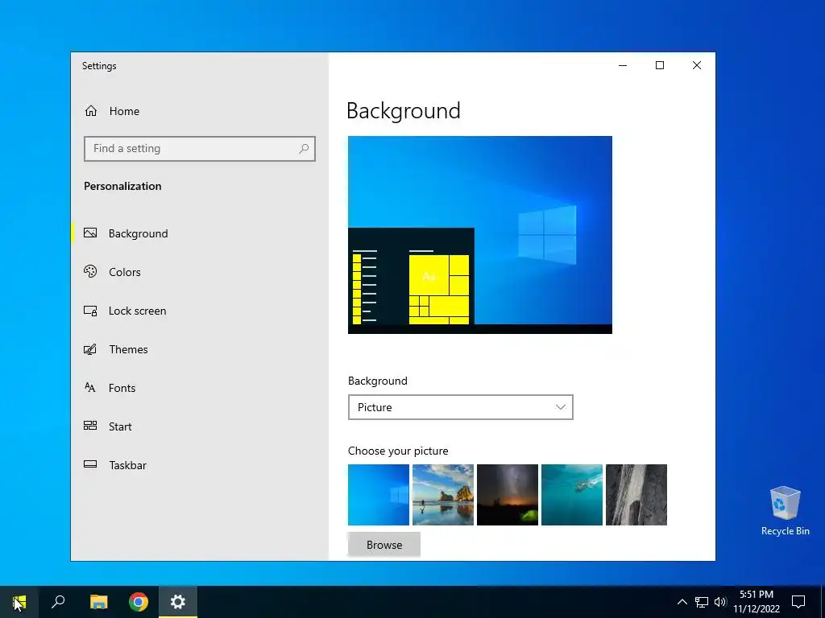Click the Colors palette icon
This screenshot has width=825, height=618.
(x=90, y=272)
